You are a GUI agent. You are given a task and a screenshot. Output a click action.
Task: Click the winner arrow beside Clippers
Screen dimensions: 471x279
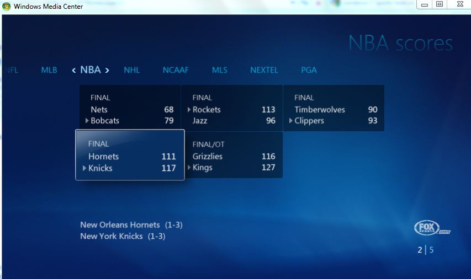pyautogui.click(x=291, y=121)
